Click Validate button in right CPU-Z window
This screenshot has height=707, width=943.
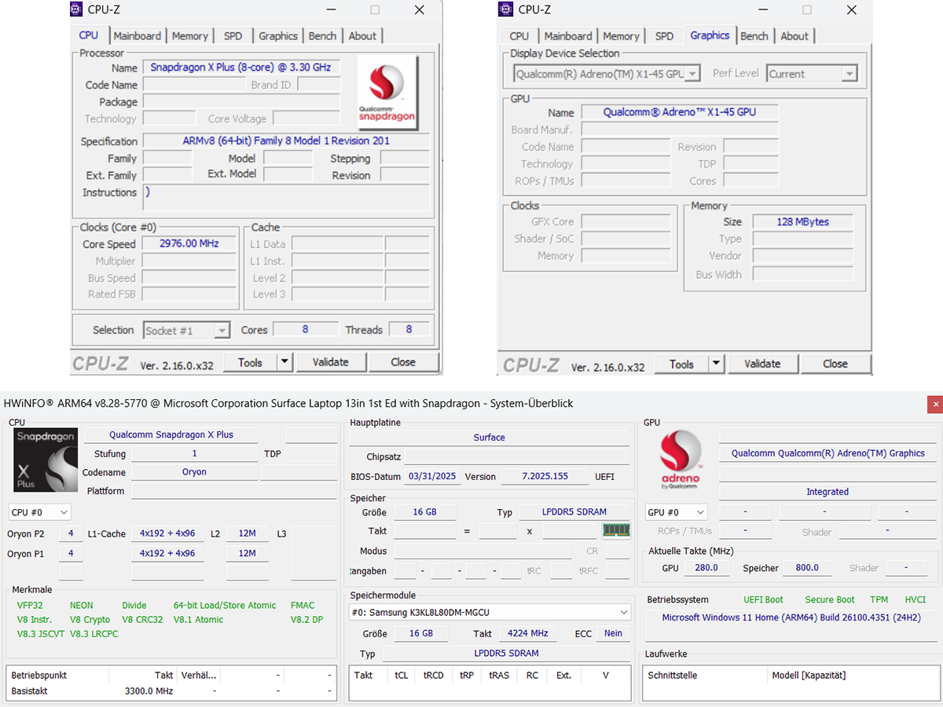762,364
